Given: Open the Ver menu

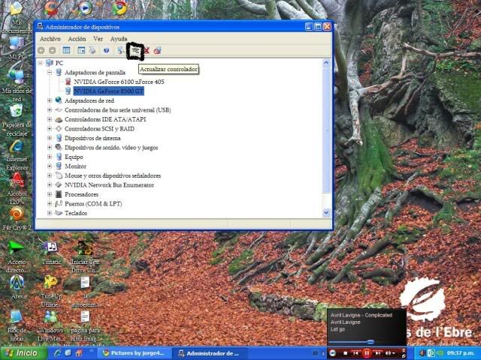Looking at the screenshot, I should (98, 39).
